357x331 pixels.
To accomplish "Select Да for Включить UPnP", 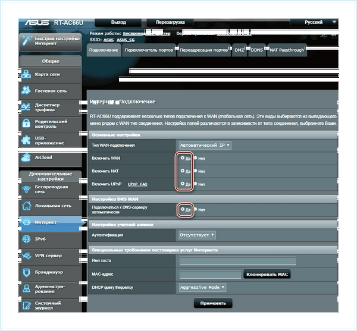I will pyautogui.click(x=183, y=184).
